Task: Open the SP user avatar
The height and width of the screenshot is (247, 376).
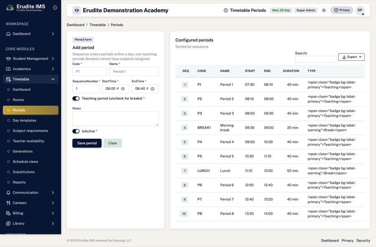Action: 360,10
